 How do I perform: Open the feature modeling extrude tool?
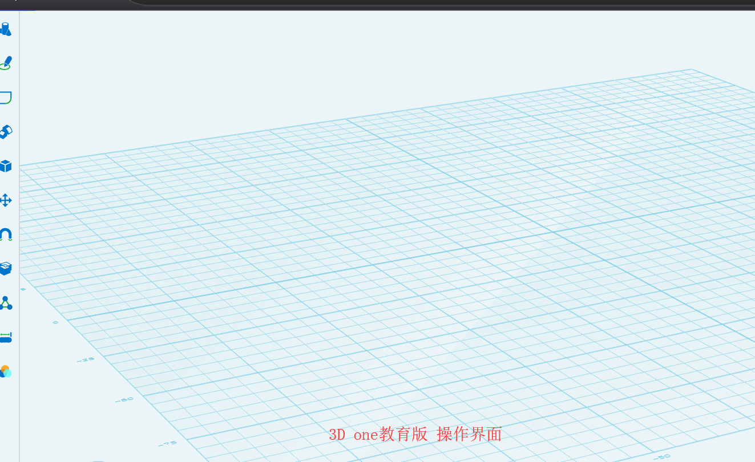click(5, 132)
